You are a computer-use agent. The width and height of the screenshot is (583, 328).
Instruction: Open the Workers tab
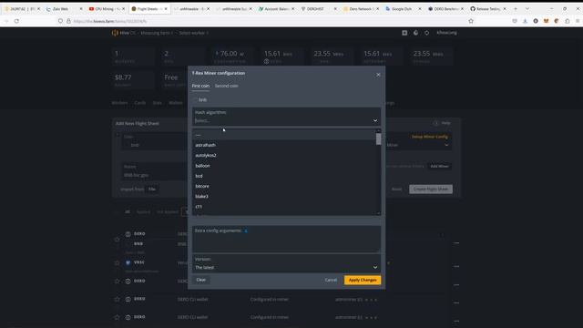click(x=119, y=103)
